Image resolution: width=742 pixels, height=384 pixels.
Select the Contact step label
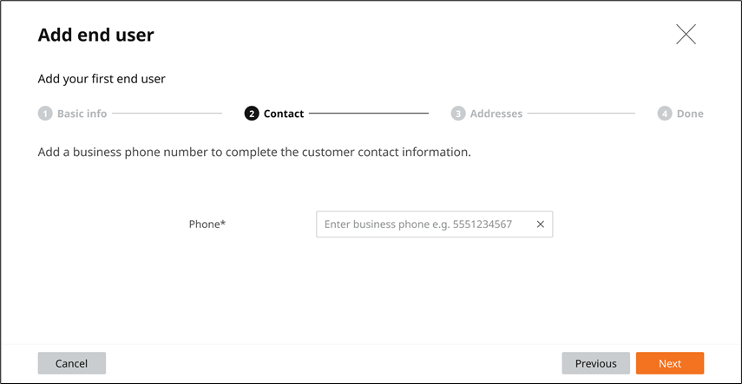[x=284, y=114]
